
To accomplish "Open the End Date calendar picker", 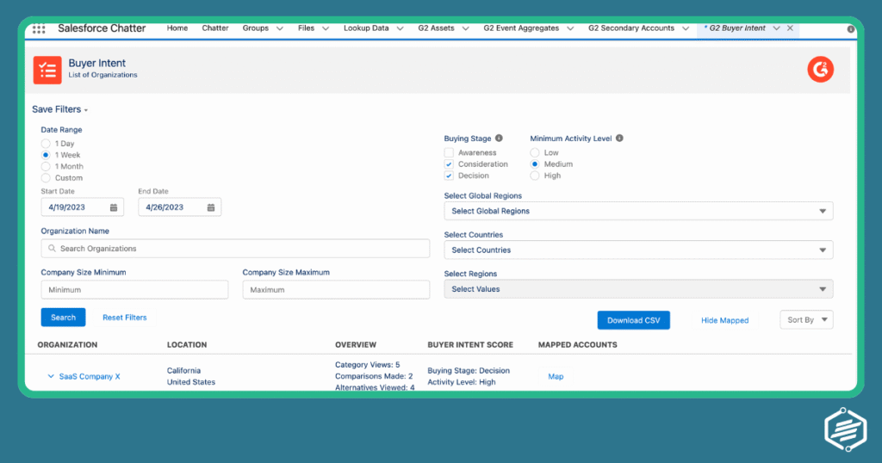I will [x=211, y=207].
